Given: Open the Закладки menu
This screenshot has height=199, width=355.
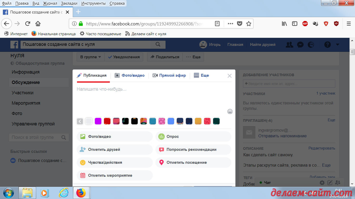Looking at the screenshot, I should [69, 3].
